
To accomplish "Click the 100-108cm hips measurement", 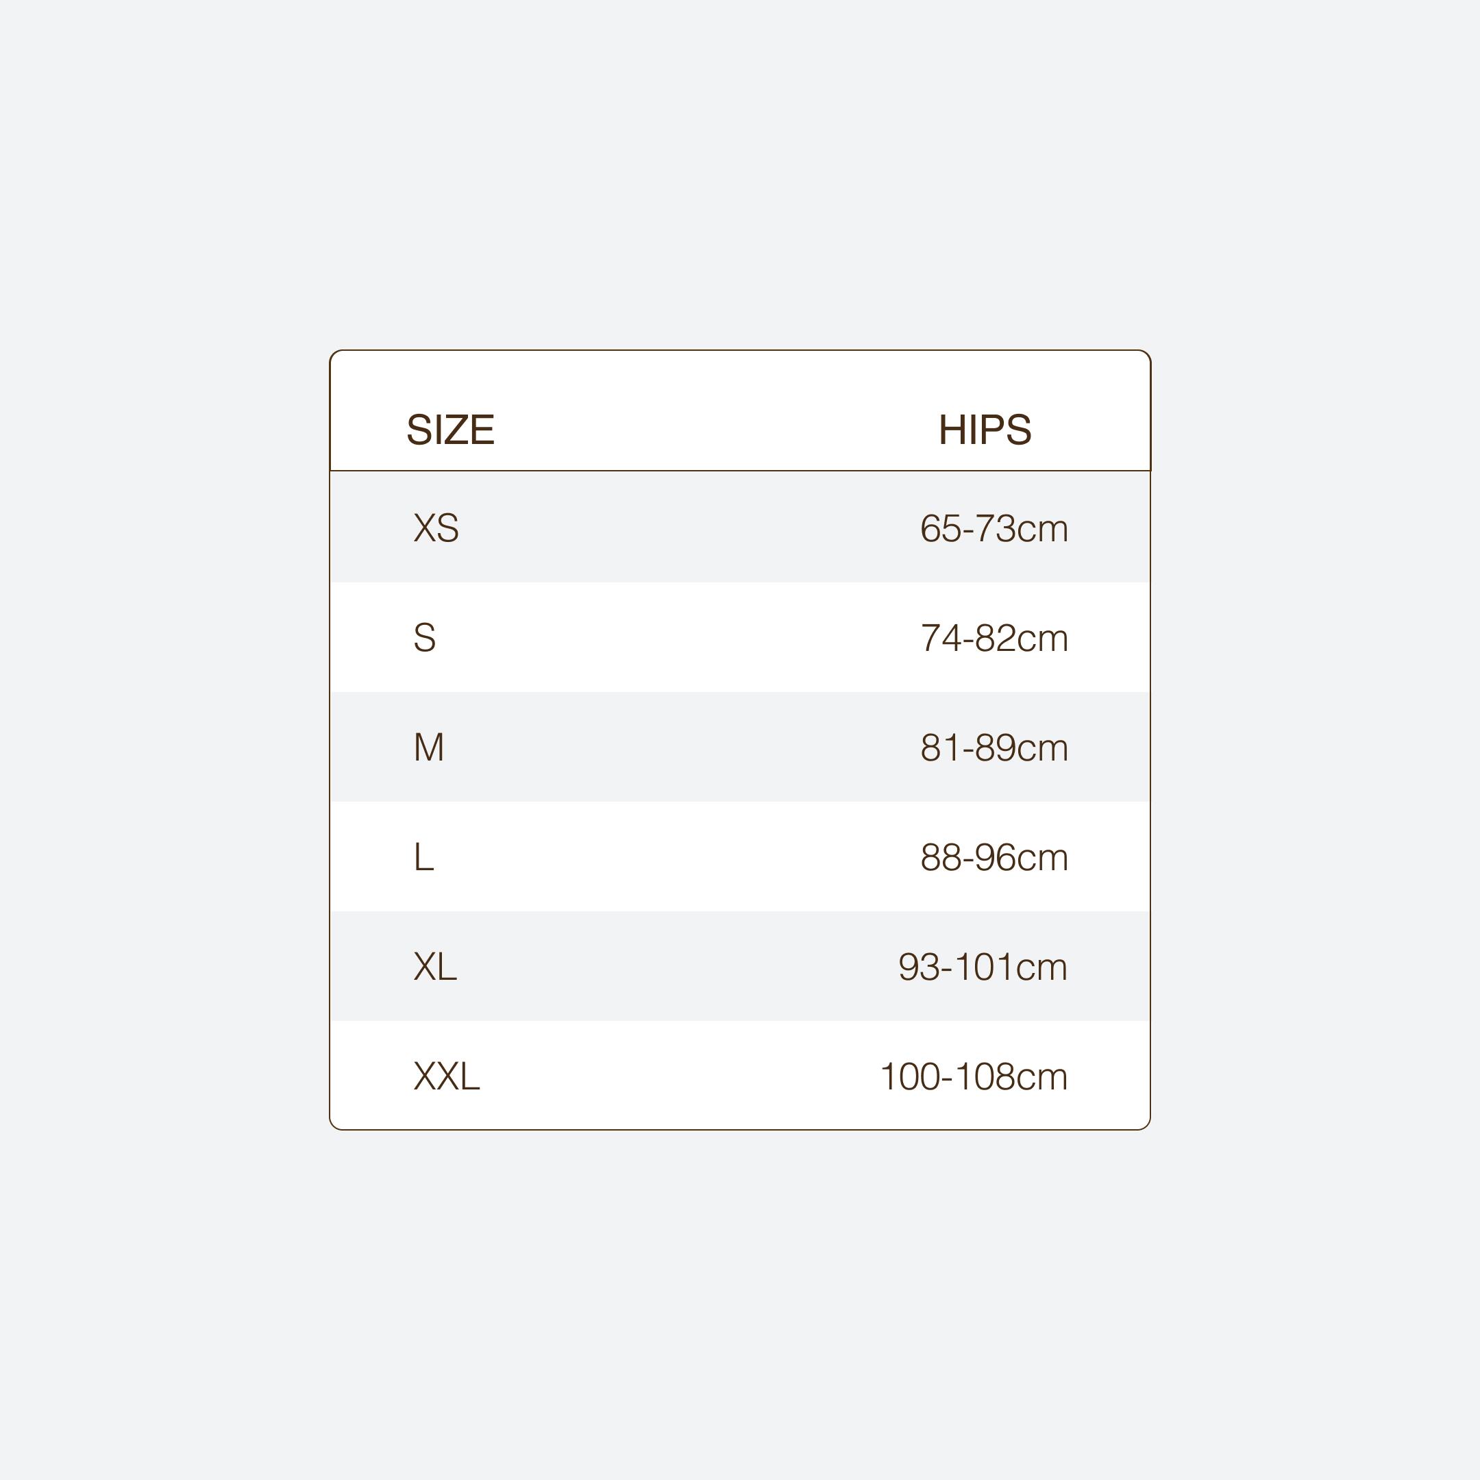I will (x=974, y=1076).
